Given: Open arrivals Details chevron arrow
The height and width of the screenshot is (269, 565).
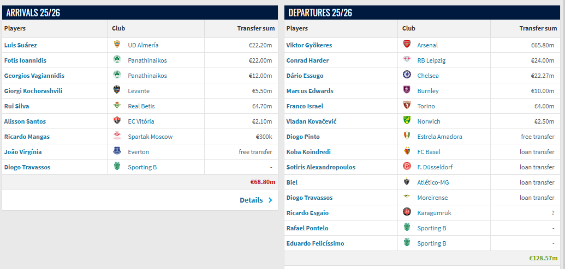Looking at the screenshot, I should point(270,200).
